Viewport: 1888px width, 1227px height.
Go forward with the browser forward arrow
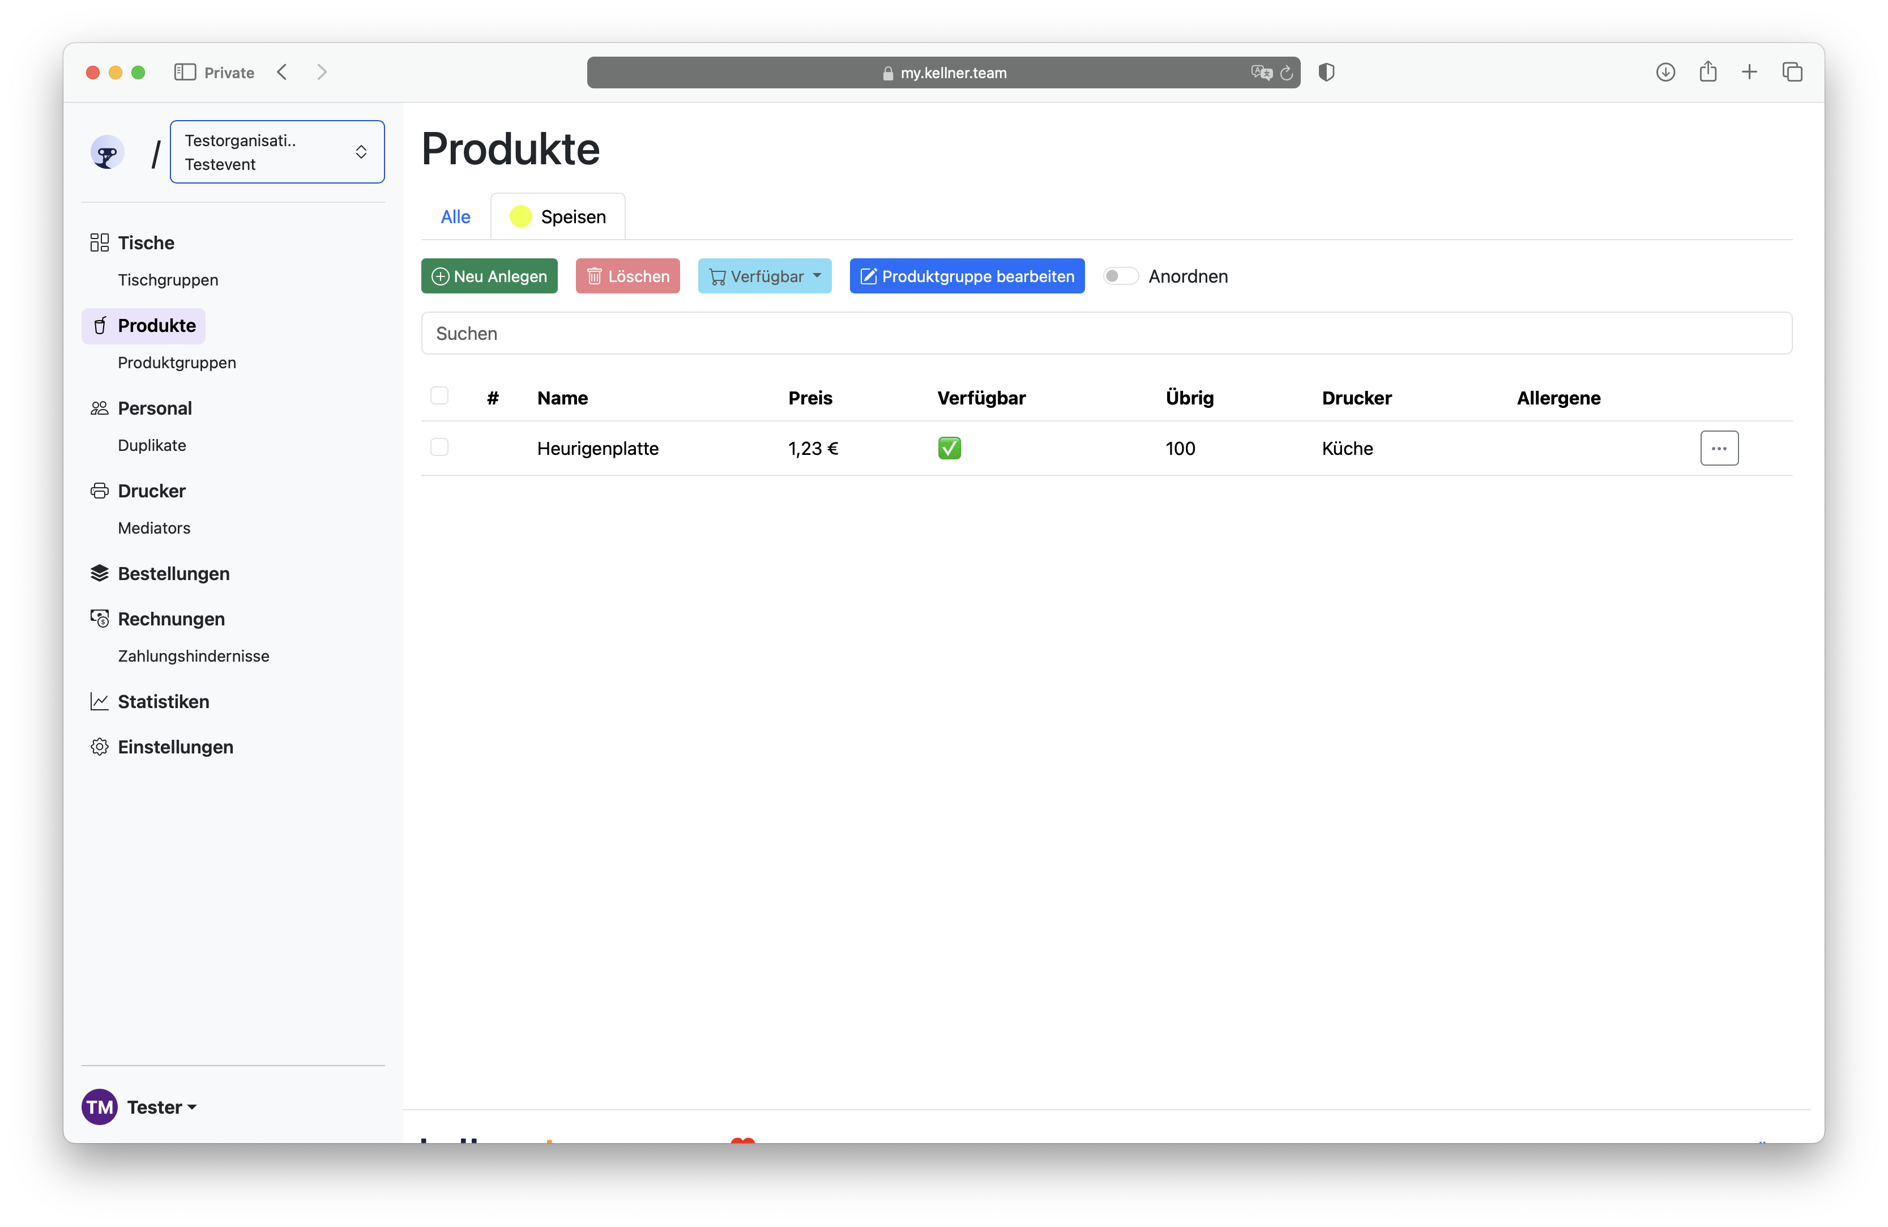(321, 72)
